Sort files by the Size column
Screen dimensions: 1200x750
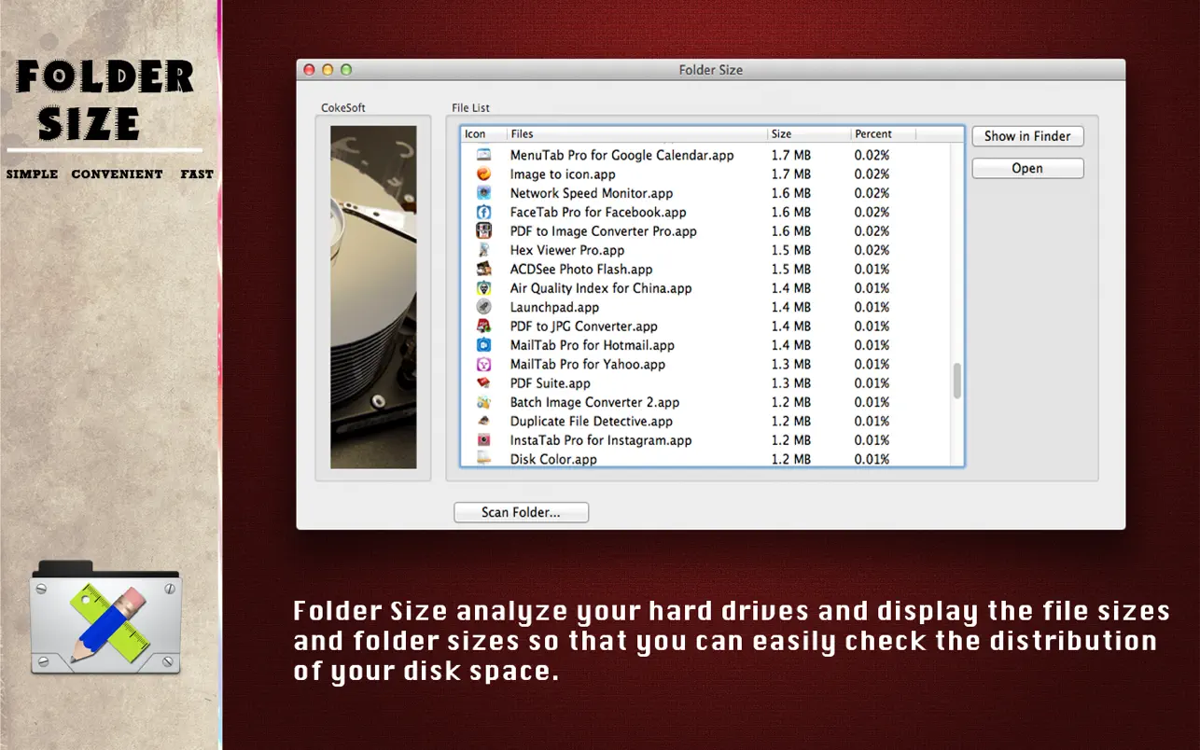tap(780, 133)
